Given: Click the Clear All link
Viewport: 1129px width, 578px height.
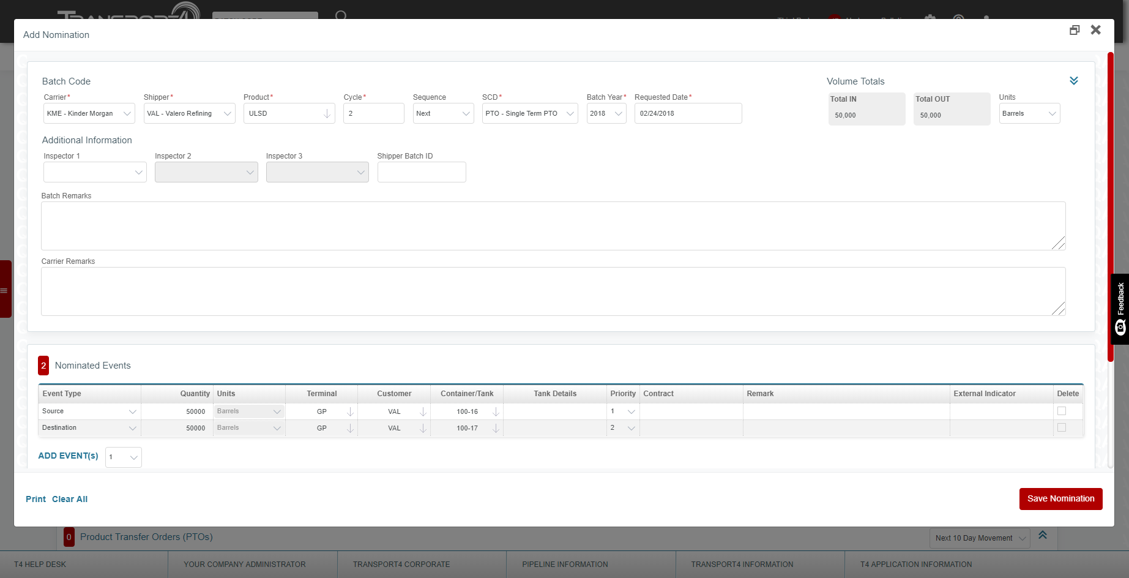Looking at the screenshot, I should click(70, 499).
